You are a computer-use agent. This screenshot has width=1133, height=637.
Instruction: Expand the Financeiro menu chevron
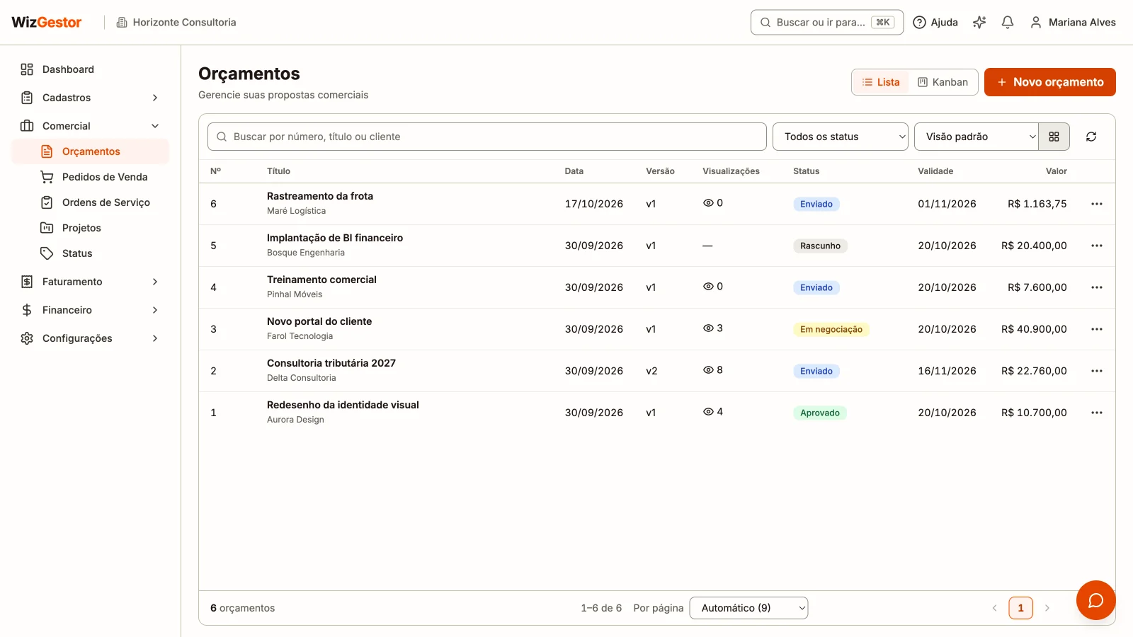coord(155,310)
